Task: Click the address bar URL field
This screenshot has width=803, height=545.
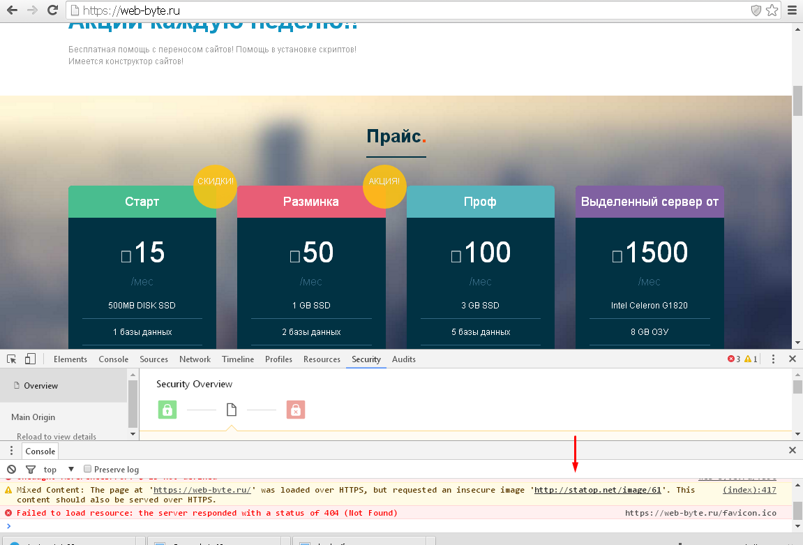Action: click(405, 10)
